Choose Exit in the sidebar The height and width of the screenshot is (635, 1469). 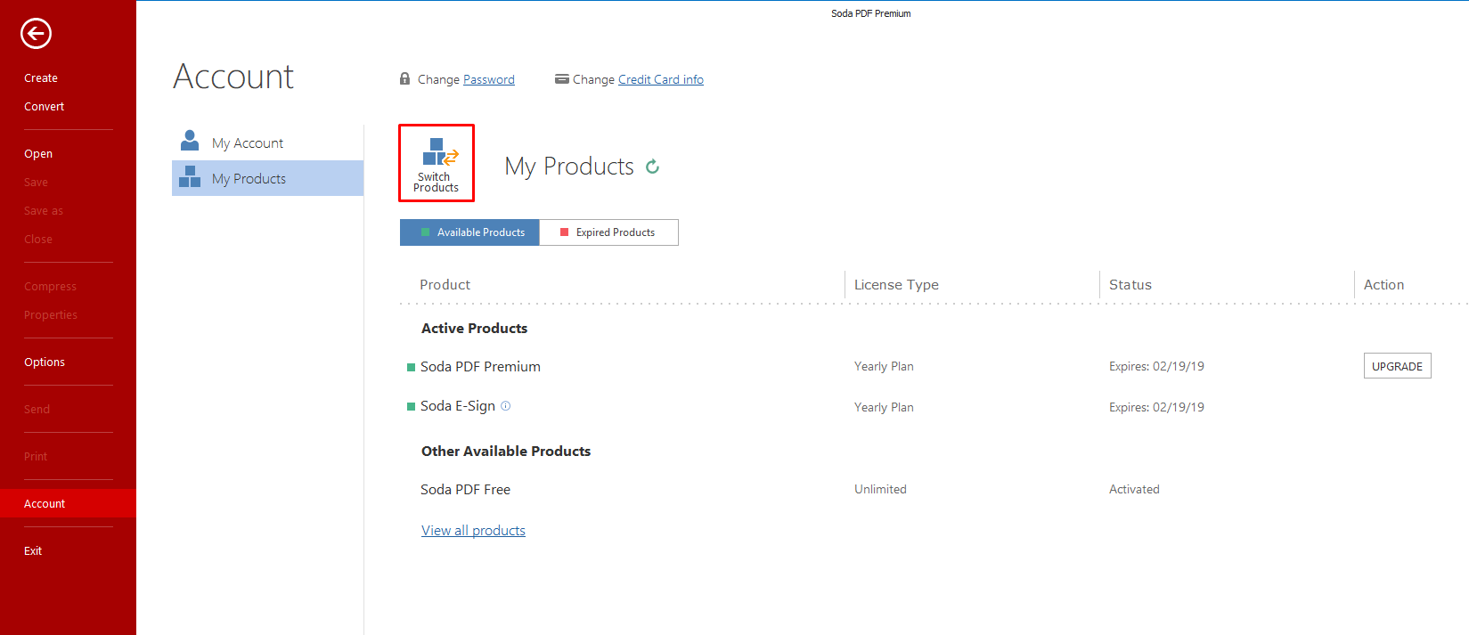[33, 551]
